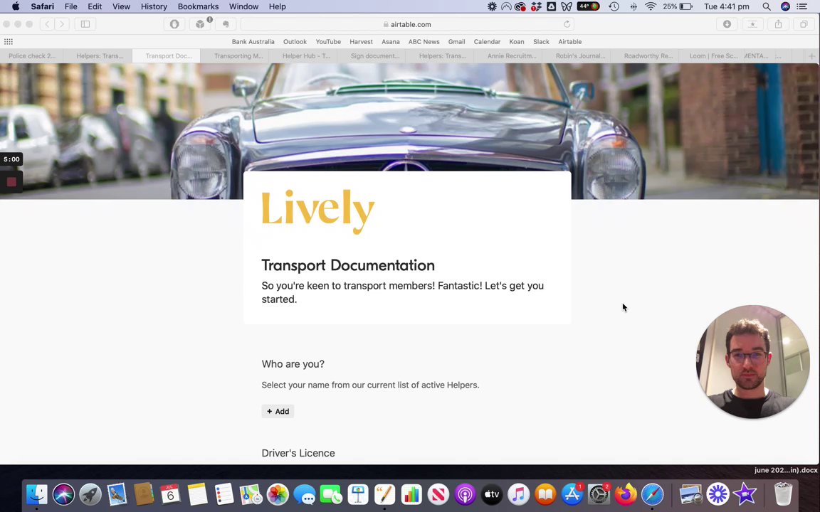Click the Safari forward arrow button

click(x=62, y=24)
